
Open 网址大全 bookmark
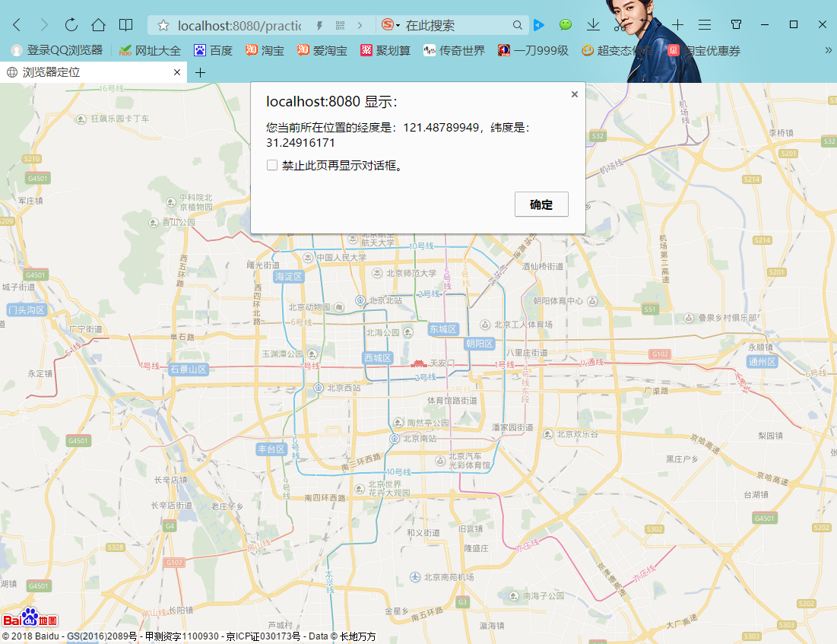coord(150,51)
